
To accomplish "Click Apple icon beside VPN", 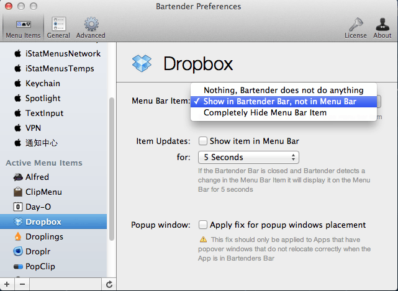I will [x=18, y=128].
